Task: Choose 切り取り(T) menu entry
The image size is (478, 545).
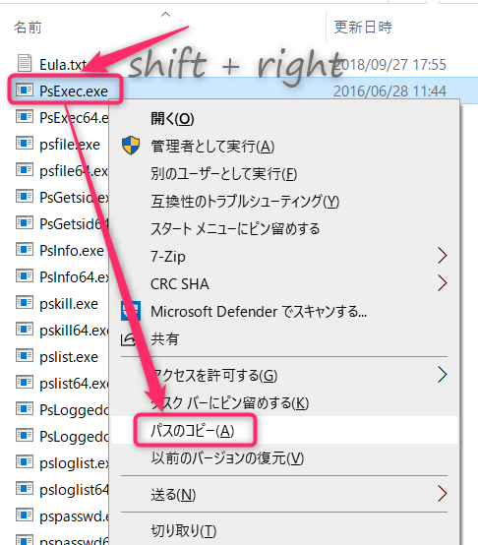Action: click(184, 530)
